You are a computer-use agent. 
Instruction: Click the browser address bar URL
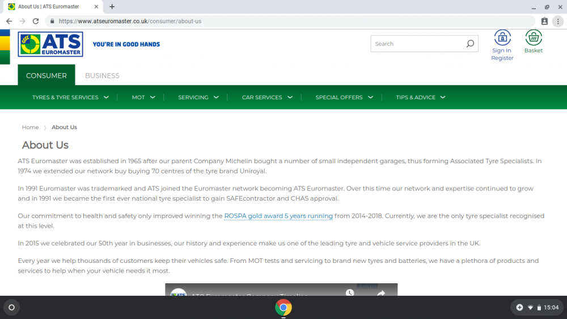pos(130,22)
